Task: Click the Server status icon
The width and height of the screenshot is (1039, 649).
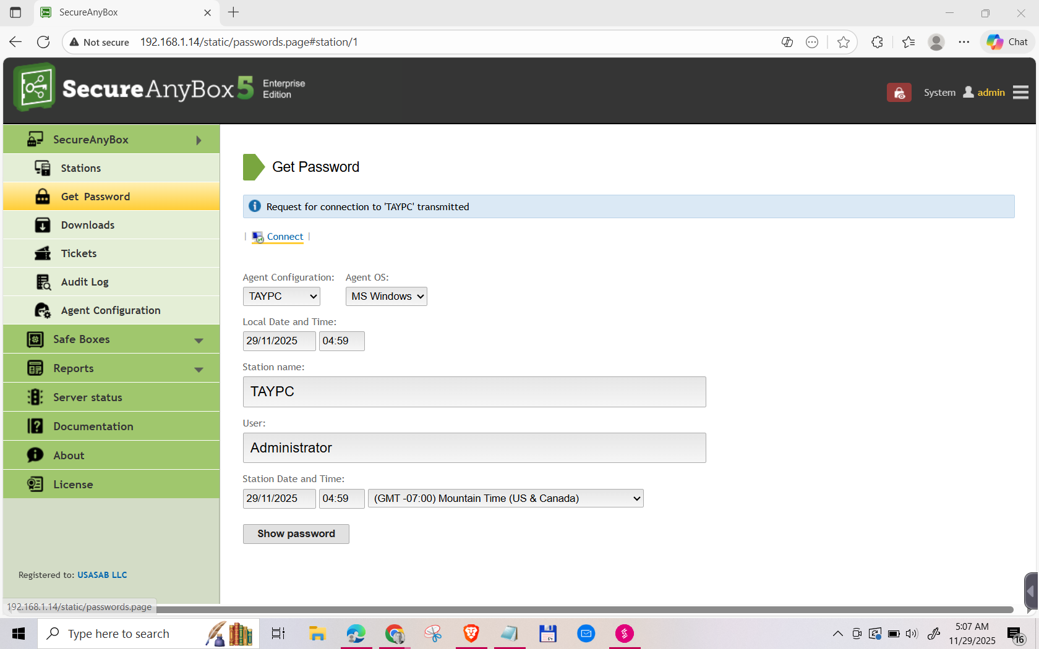Action: click(x=35, y=397)
